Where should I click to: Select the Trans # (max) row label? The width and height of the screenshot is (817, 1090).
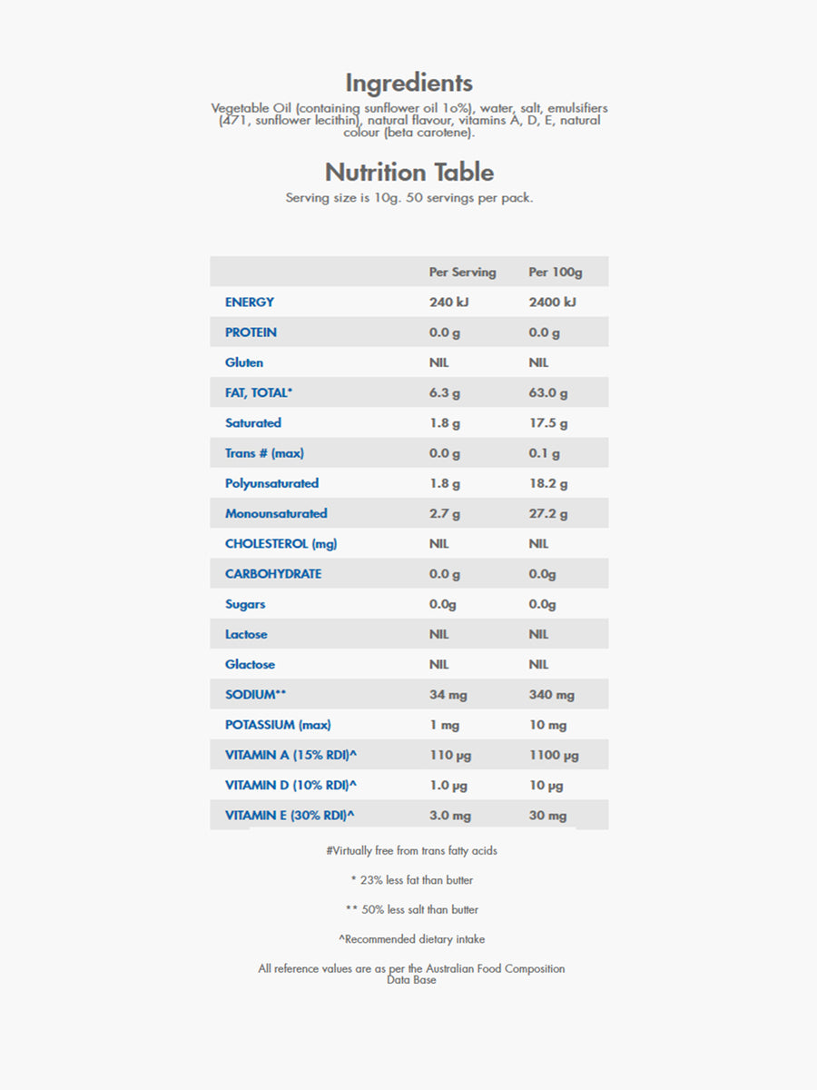(x=264, y=453)
